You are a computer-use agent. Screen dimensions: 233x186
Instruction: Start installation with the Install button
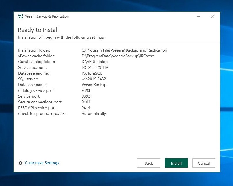(x=176, y=163)
